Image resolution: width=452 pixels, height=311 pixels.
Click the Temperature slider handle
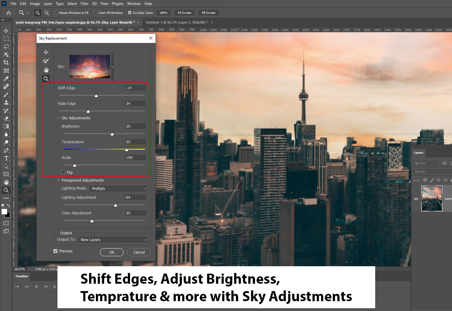[127, 150]
